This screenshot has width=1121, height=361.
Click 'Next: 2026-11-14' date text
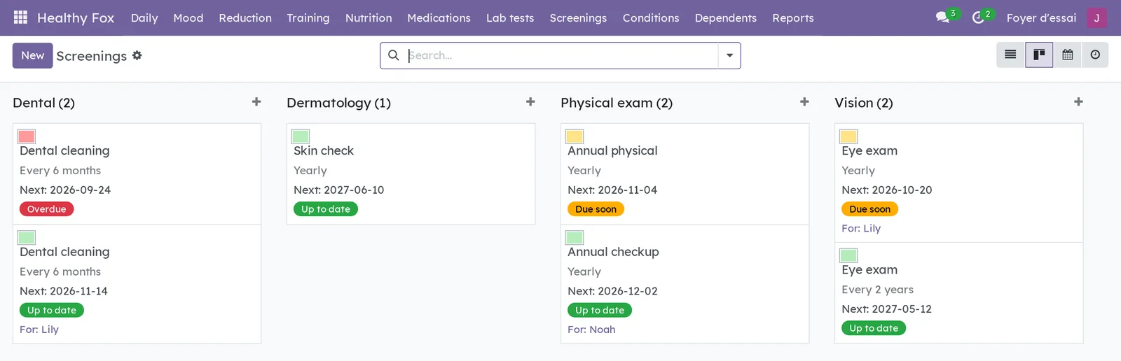pos(64,291)
